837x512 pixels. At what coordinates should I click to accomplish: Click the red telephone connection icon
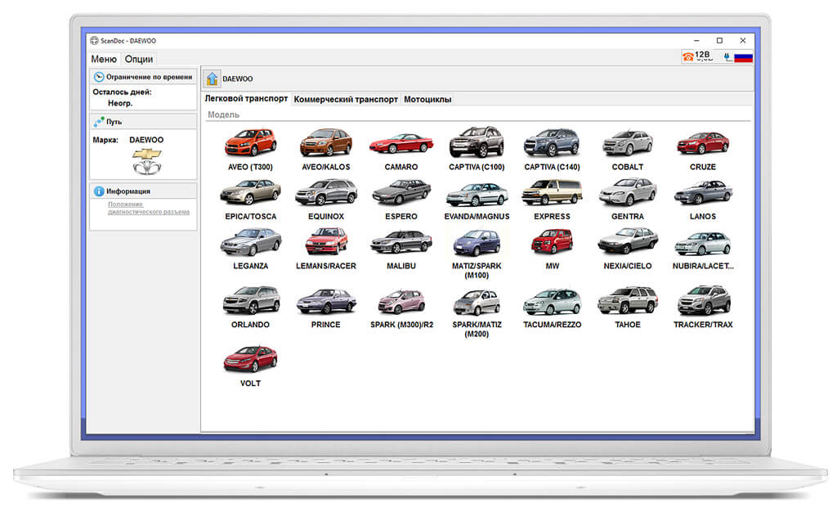687,56
